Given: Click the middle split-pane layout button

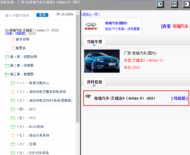Looking at the screenshot, I should point(174,4).
